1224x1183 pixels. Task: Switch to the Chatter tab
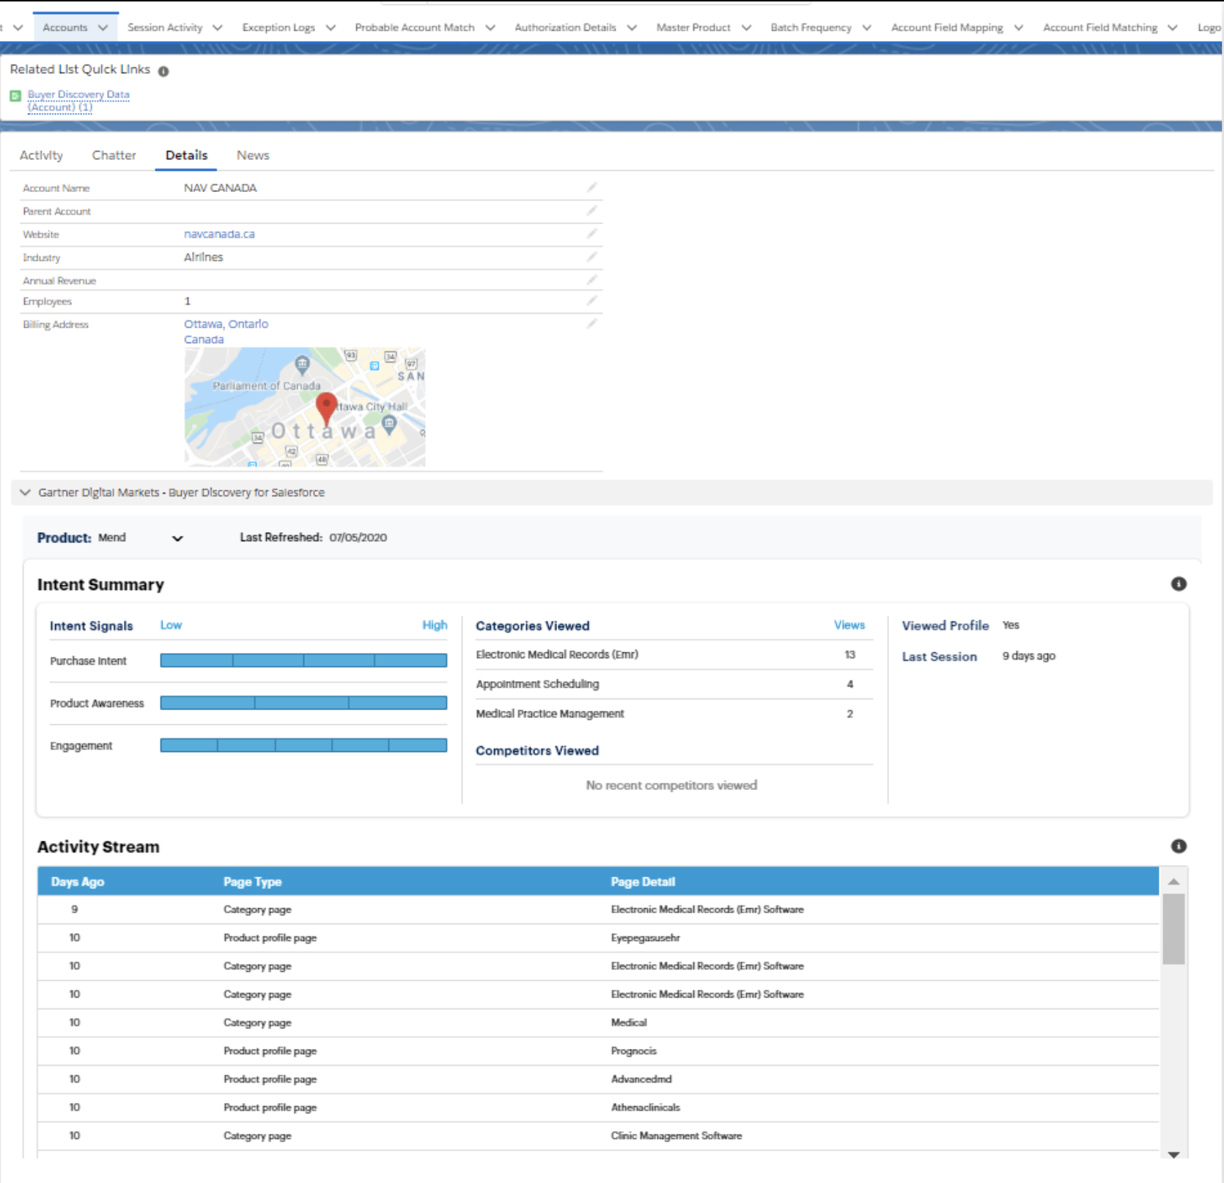coord(114,155)
